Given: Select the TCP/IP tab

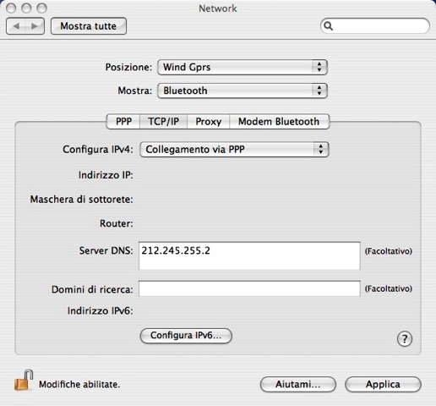Looking at the screenshot, I should tap(163, 122).
